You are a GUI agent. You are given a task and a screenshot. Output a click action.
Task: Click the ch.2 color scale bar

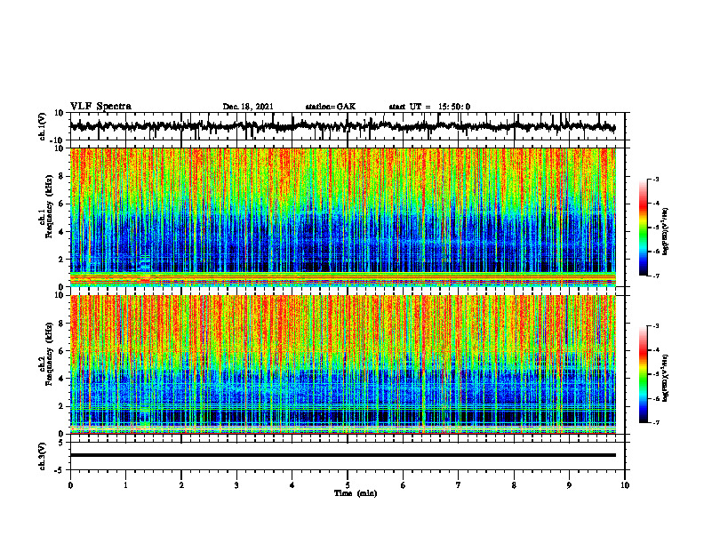click(x=643, y=374)
